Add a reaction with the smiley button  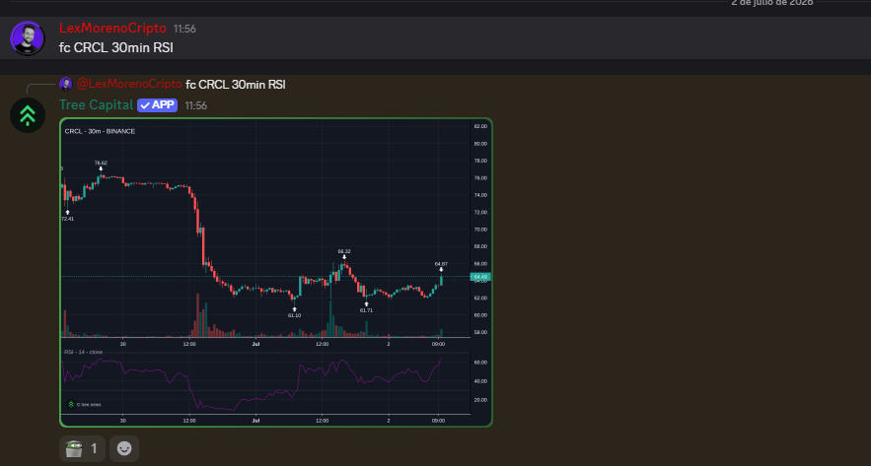124,449
